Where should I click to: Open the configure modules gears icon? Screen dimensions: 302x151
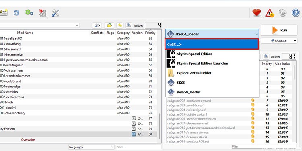click(29, 13)
